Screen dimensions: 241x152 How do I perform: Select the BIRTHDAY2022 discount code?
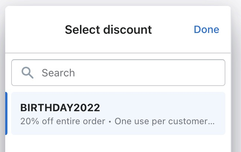(x=118, y=113)
